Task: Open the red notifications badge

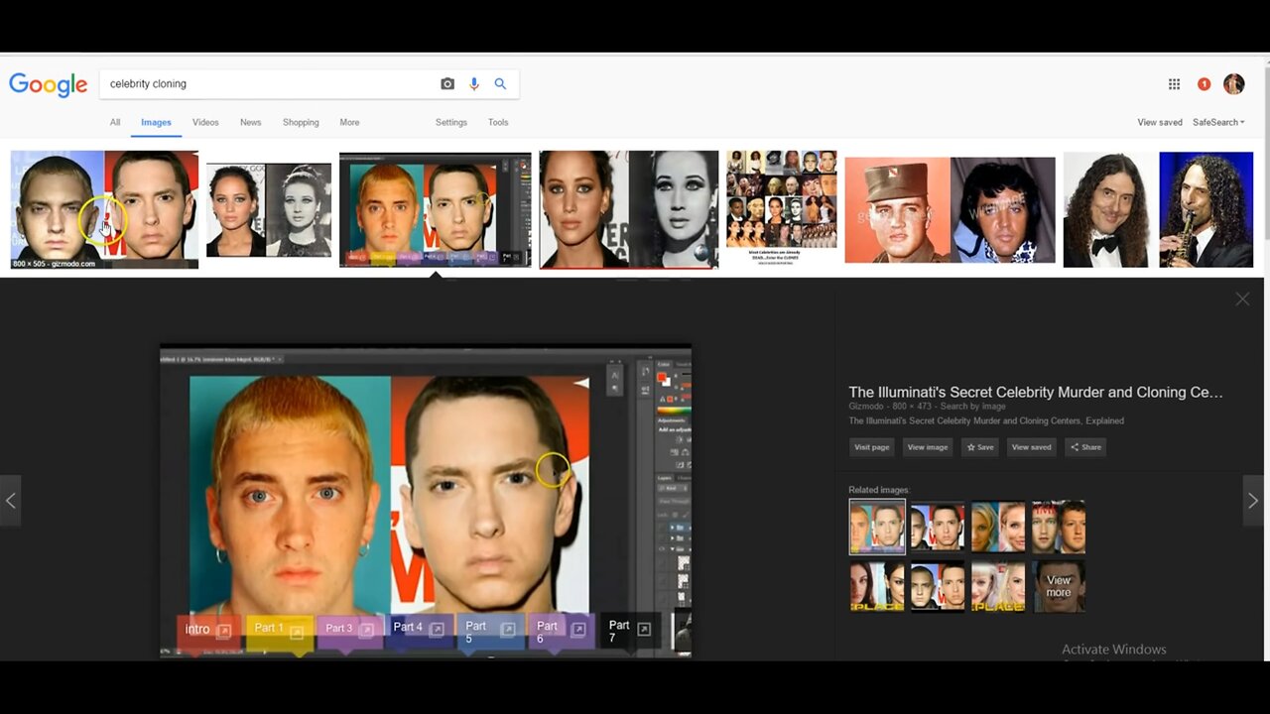Action: point(1204,84)
